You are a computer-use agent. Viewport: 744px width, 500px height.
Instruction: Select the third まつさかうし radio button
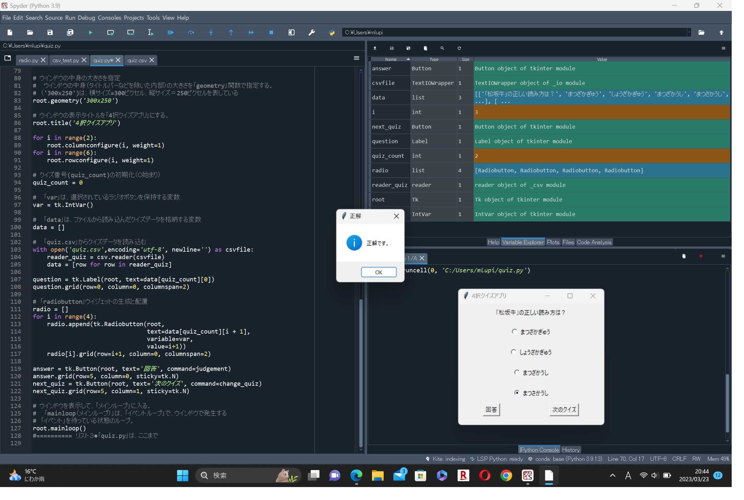point(517,372)
